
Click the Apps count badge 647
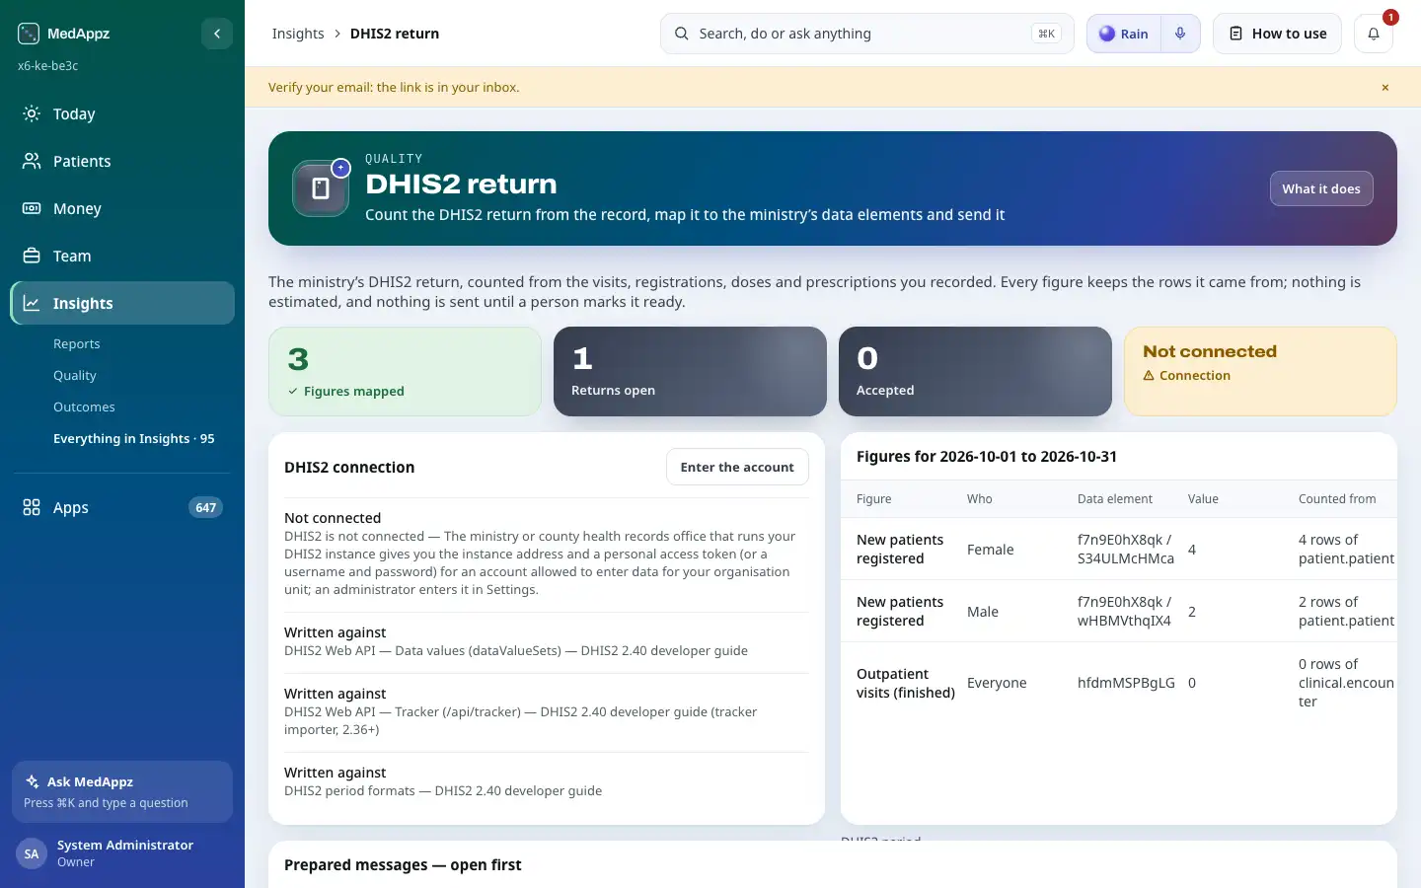click(x=205, y=507)
